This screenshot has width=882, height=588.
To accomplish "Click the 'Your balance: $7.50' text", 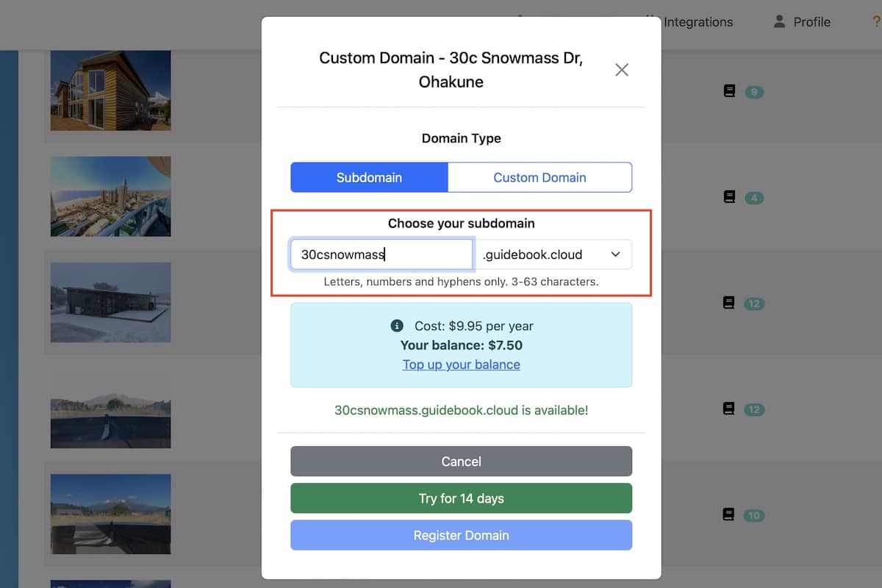I will coord(462,345).
